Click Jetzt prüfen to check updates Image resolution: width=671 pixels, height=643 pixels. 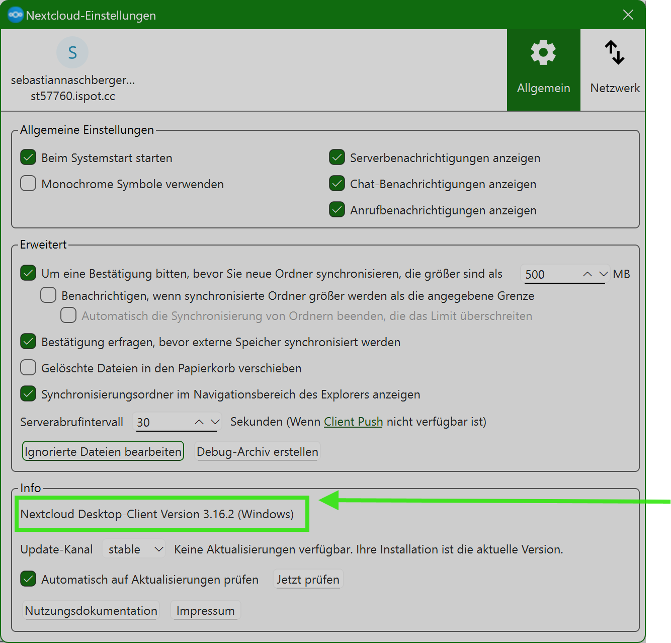coord(308,580)
